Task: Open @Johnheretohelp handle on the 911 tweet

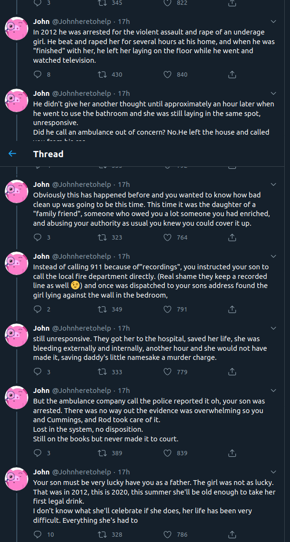Action: click(81, 256)
